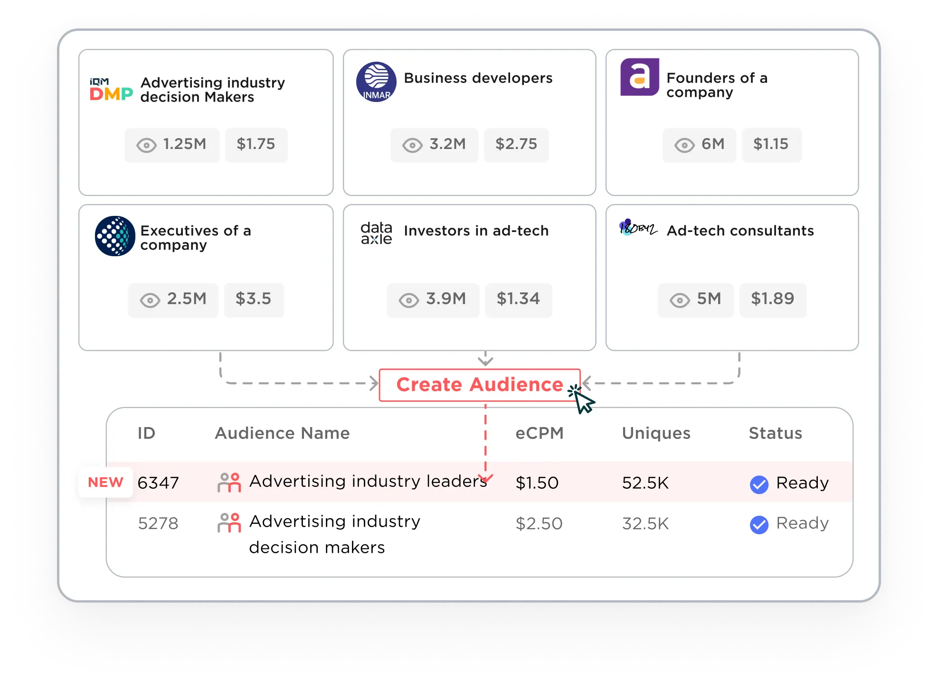Click the people icon beside Advertising industry decision makers

(x=229, y=523)
